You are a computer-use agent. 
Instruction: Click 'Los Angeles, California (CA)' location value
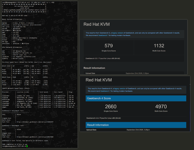pyautogui.click(x=24, y=56)
